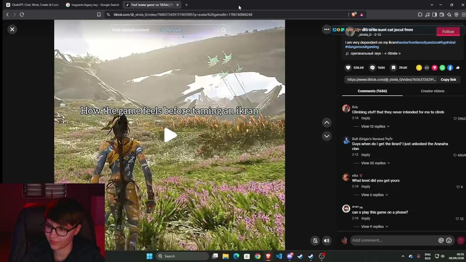The width and height of the screenshot is (466, 262).
Task: Click the Find related content search box
Action: tap(164, 30)
